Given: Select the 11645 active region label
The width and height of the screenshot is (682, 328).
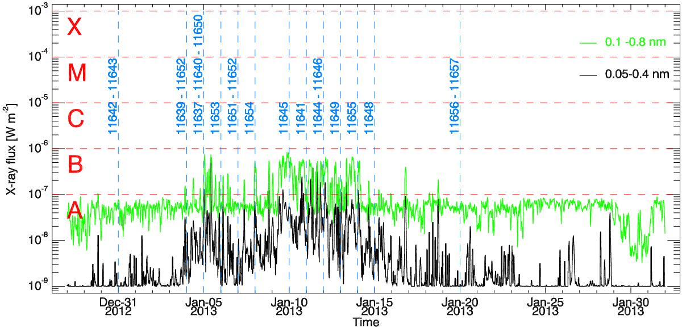Looking at the screenshot, I should [283, 118].
